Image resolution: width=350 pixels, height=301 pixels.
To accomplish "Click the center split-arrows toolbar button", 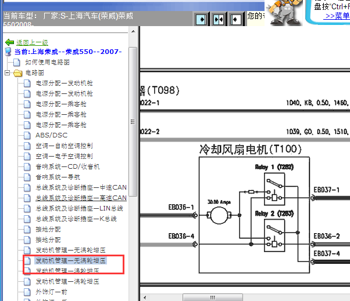I will pyautogui.click(x=219, y=19).
